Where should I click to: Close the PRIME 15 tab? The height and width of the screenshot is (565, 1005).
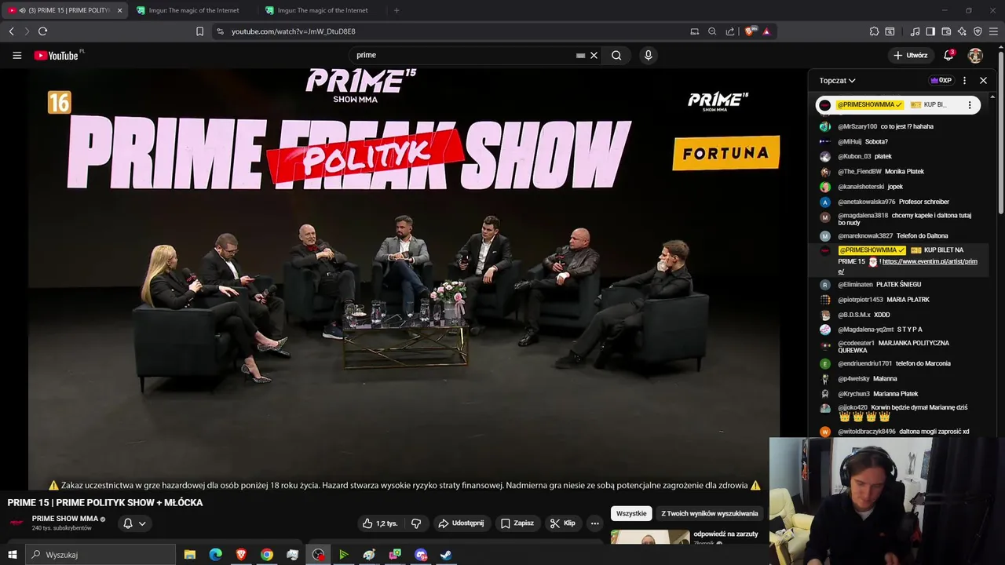tap(119, 10)
